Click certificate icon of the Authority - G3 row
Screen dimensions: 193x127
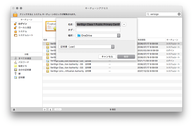(48, 68)
